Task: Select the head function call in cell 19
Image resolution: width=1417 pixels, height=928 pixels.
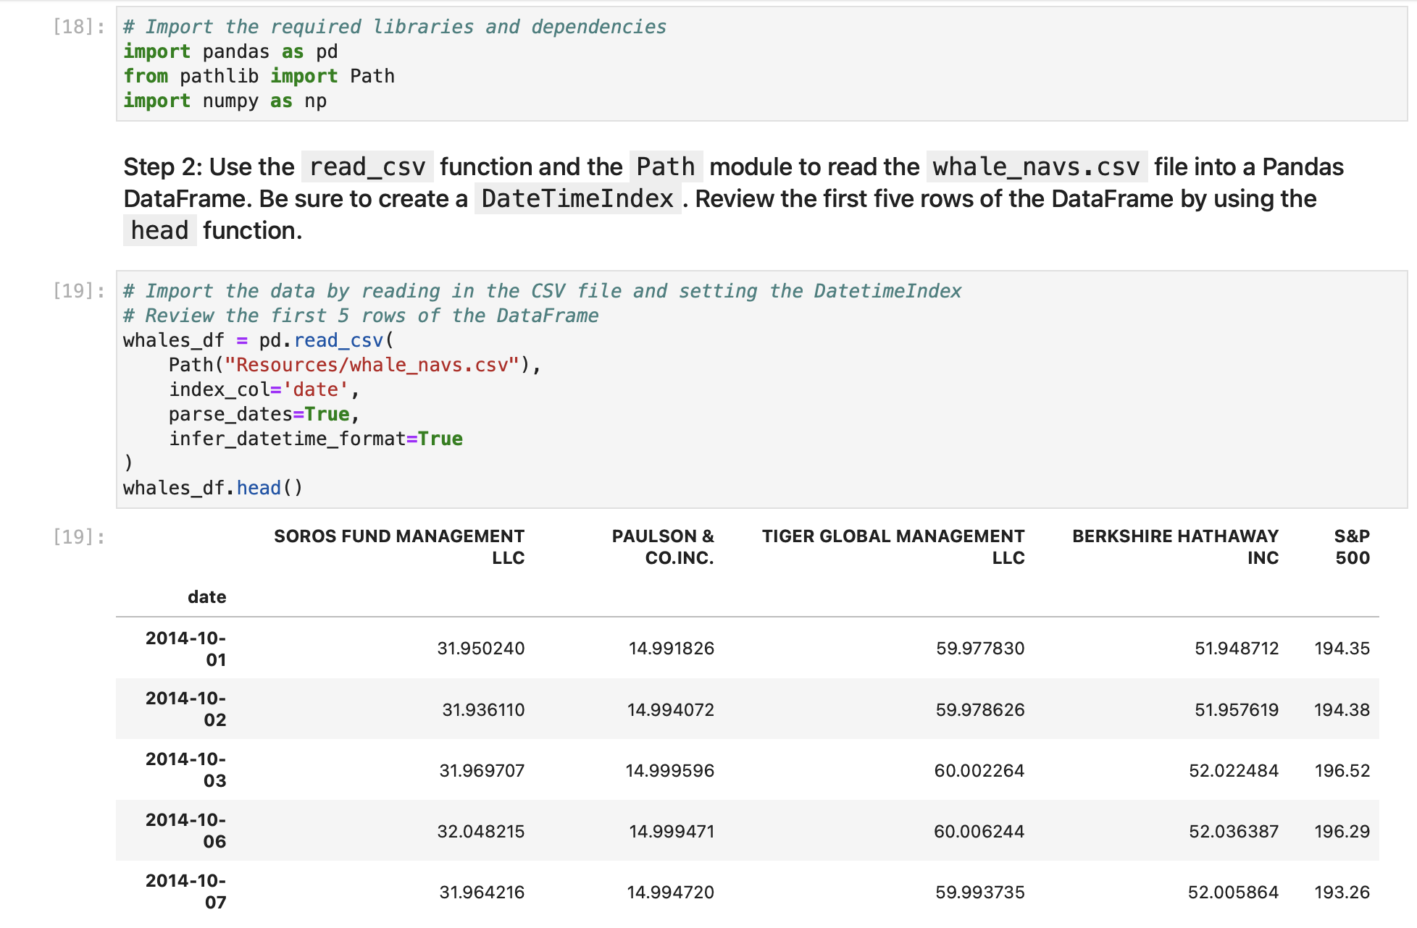Action: (x=259, y=487)
